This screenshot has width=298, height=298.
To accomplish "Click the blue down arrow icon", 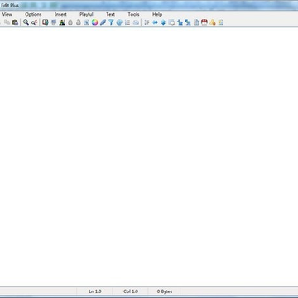I will coord(163,22).
